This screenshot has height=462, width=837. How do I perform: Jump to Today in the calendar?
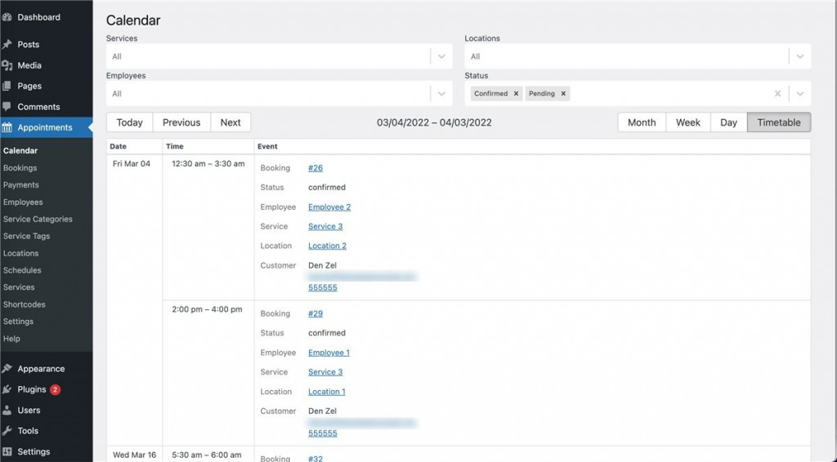click(x=129, y=122)
